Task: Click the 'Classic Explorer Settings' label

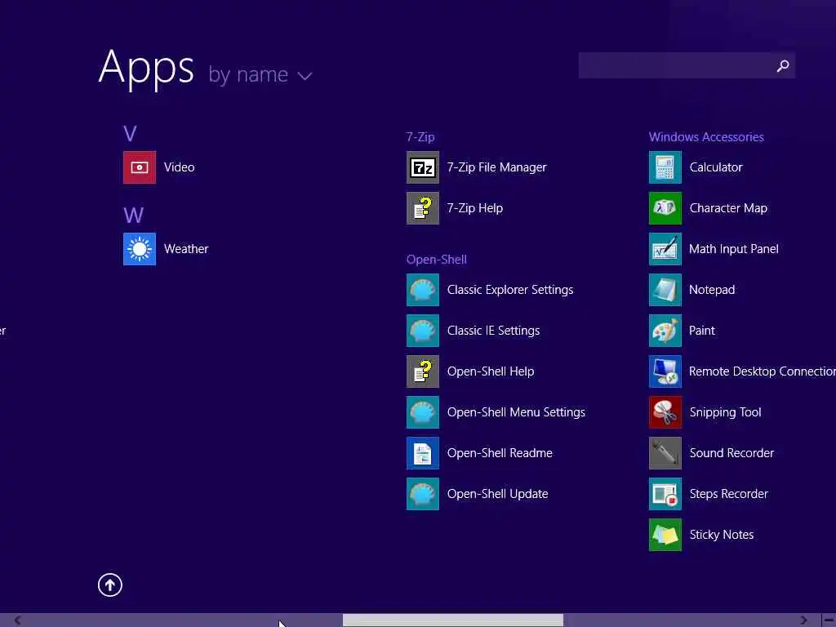Action: (x=510, y=290)
